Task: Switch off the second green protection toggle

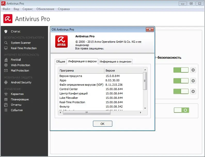Action: 181,81
